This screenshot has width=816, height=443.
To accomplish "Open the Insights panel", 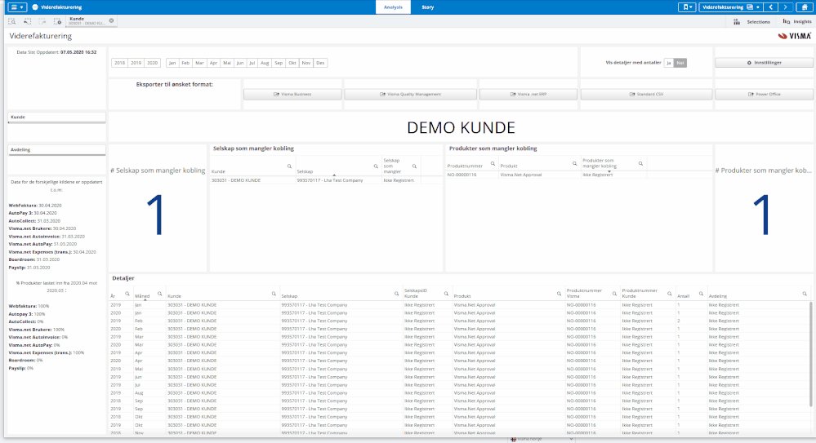I will point(796,21).
